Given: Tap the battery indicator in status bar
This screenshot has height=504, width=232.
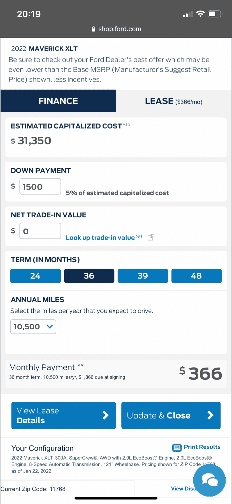Looking at the screenshot, I should (x=215, y=14).
